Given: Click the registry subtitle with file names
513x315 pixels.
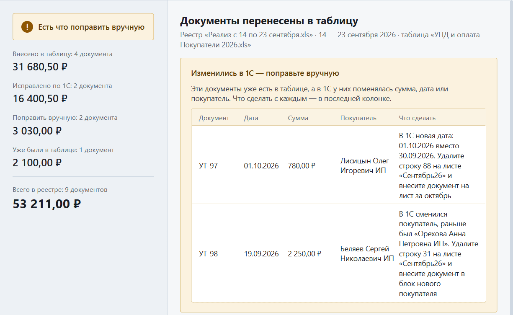Looking at the screenshot, I should coord(330,40).
